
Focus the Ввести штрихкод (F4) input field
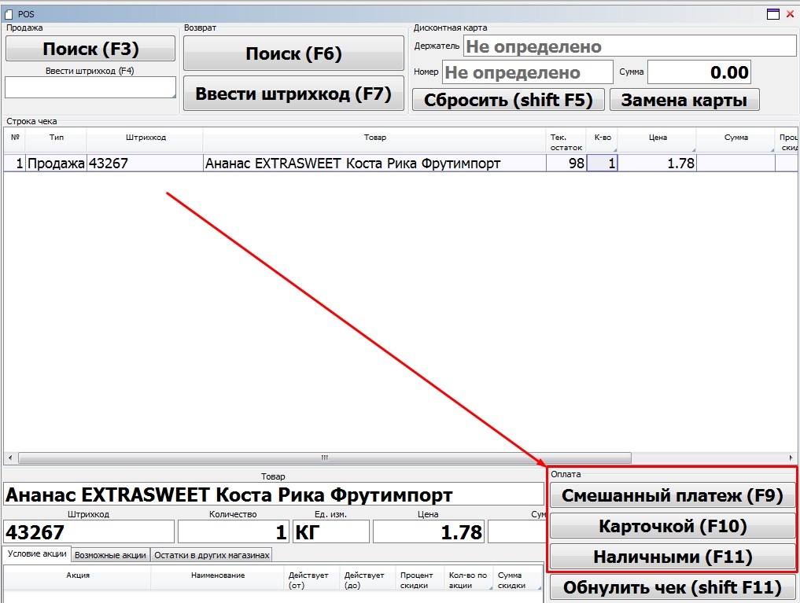[x=90, y=87]
